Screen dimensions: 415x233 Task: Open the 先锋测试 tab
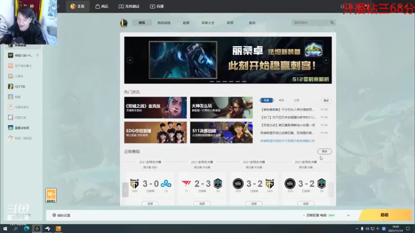pyautogui.click(x=129, y=6)
